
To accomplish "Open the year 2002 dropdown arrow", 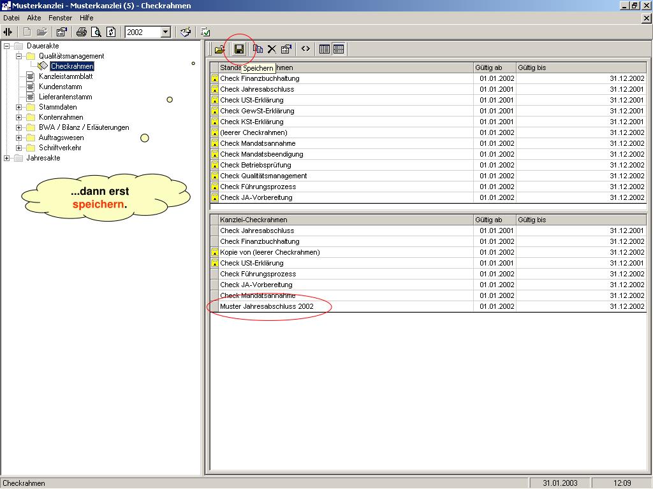I will tap(166, 32).
